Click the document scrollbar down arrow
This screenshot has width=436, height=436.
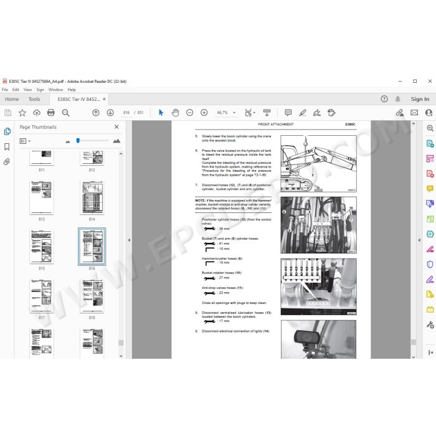[x=414, y=357]
